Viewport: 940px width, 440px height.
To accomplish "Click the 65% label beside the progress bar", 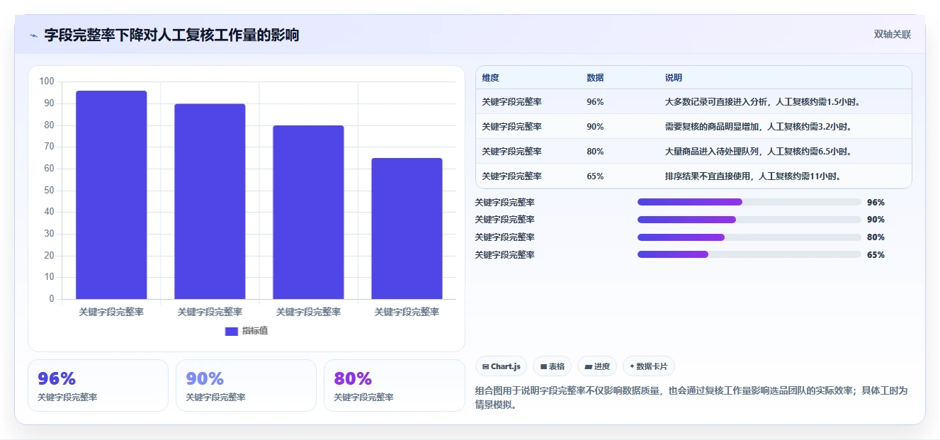I will tap(876, 255).
